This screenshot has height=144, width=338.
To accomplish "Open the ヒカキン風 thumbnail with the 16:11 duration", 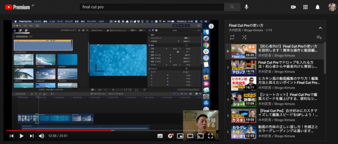I will click(x=244, y=83).
